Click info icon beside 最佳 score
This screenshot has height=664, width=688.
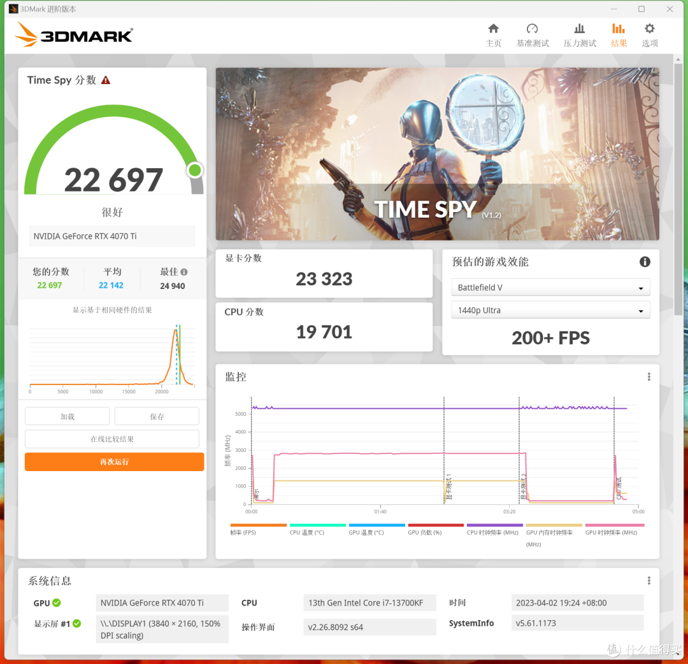pyautogui.click(x=184, y=272)
